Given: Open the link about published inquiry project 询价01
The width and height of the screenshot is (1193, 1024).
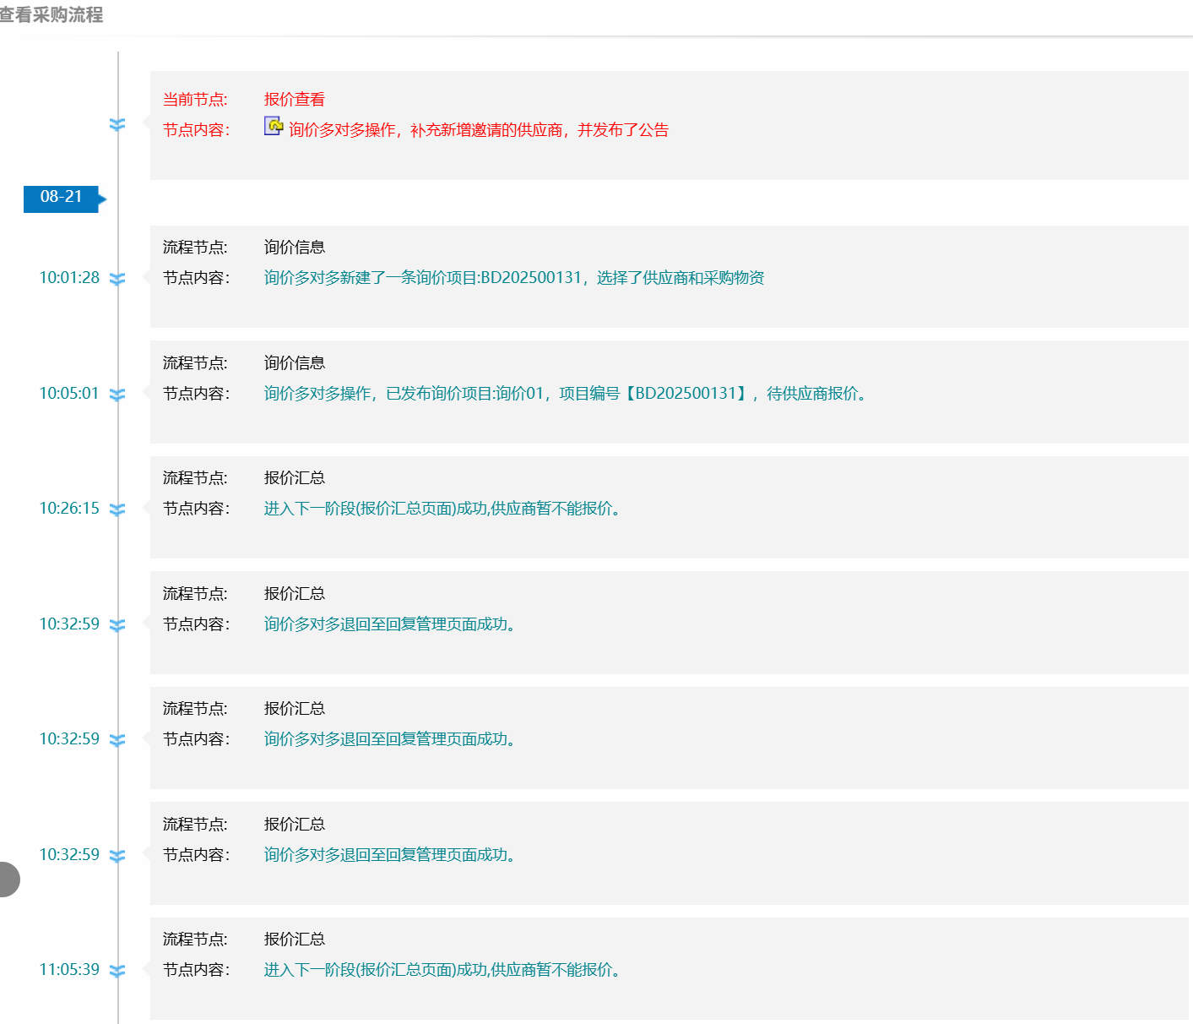Looking at the screenshot, I should (567, 394).
